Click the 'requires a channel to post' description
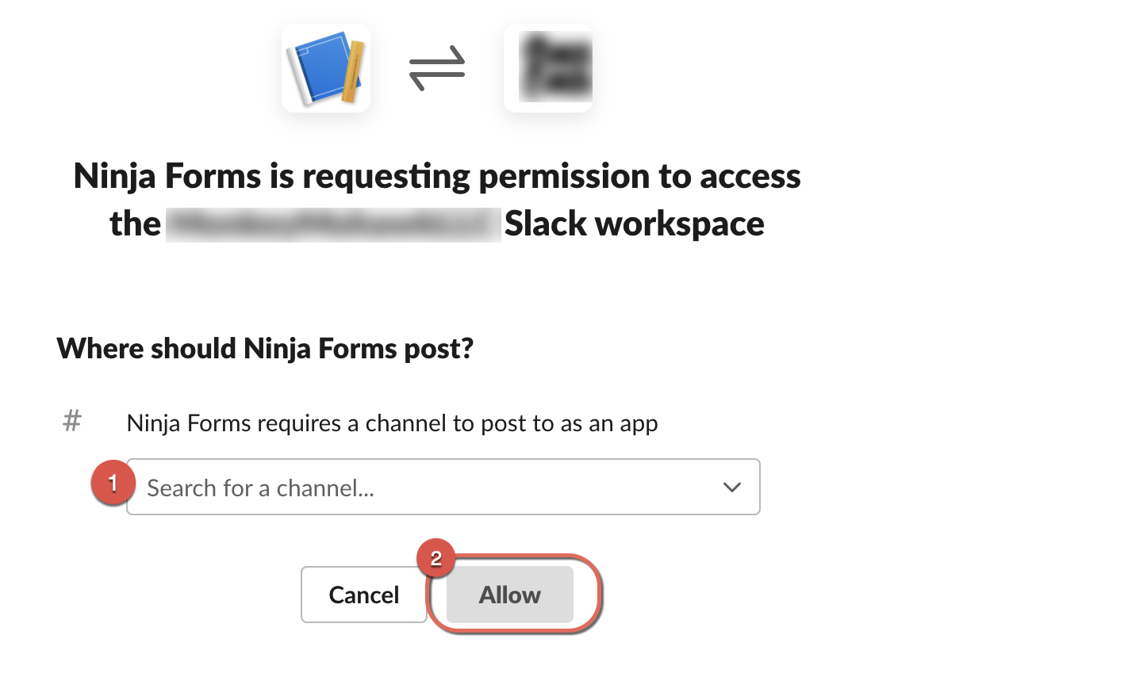The width and height of the screenshot is (1128, 677). [392, 423]
